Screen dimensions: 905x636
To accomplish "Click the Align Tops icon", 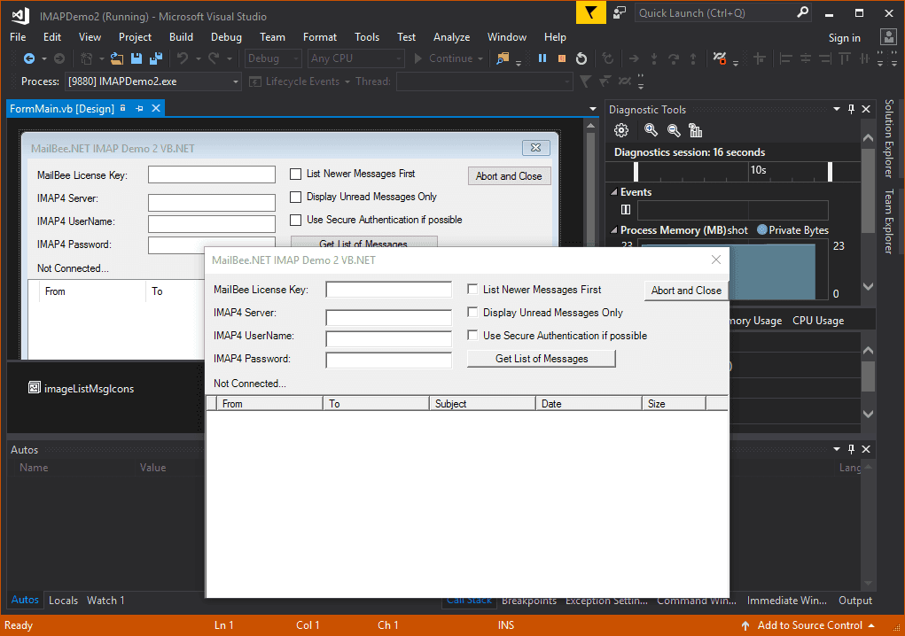I will (845, 58).
